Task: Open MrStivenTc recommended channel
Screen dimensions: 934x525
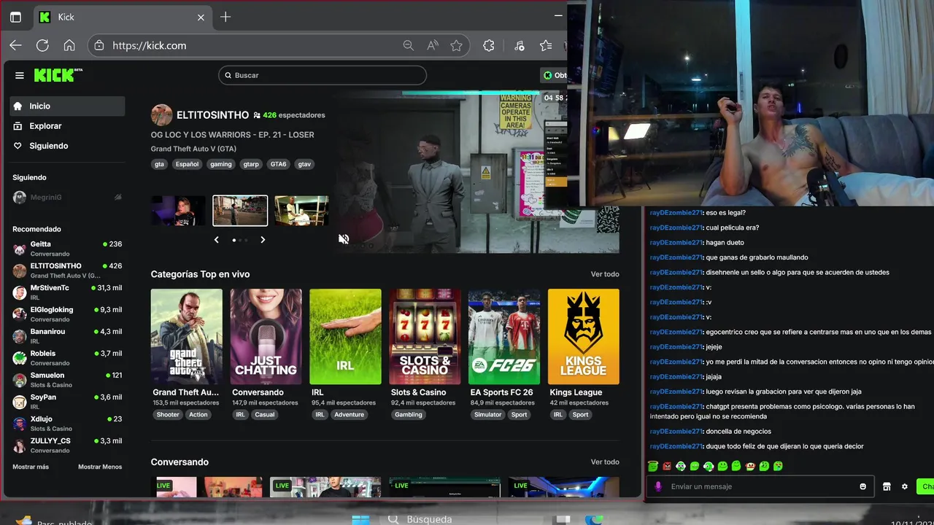Action: 67,292
